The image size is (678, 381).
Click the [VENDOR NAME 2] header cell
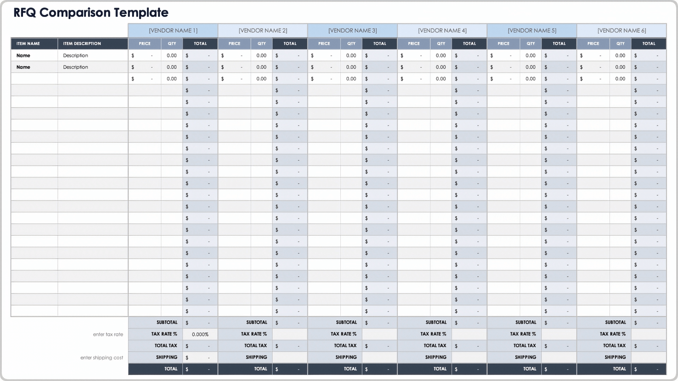coord(263,31)
